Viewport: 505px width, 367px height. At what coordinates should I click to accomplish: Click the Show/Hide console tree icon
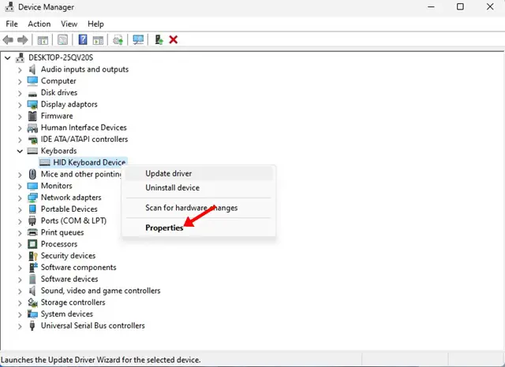tap(43, 40)
